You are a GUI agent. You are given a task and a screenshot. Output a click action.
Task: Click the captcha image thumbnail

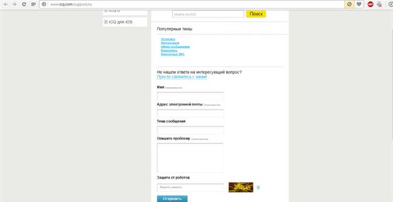[x=241, y=187]
